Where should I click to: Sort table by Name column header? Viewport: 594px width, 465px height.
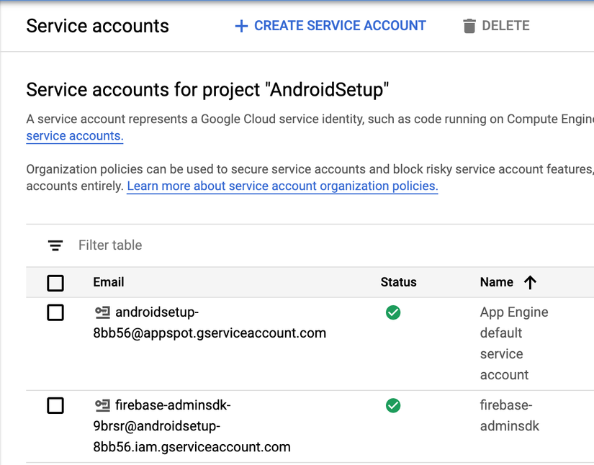497,282
